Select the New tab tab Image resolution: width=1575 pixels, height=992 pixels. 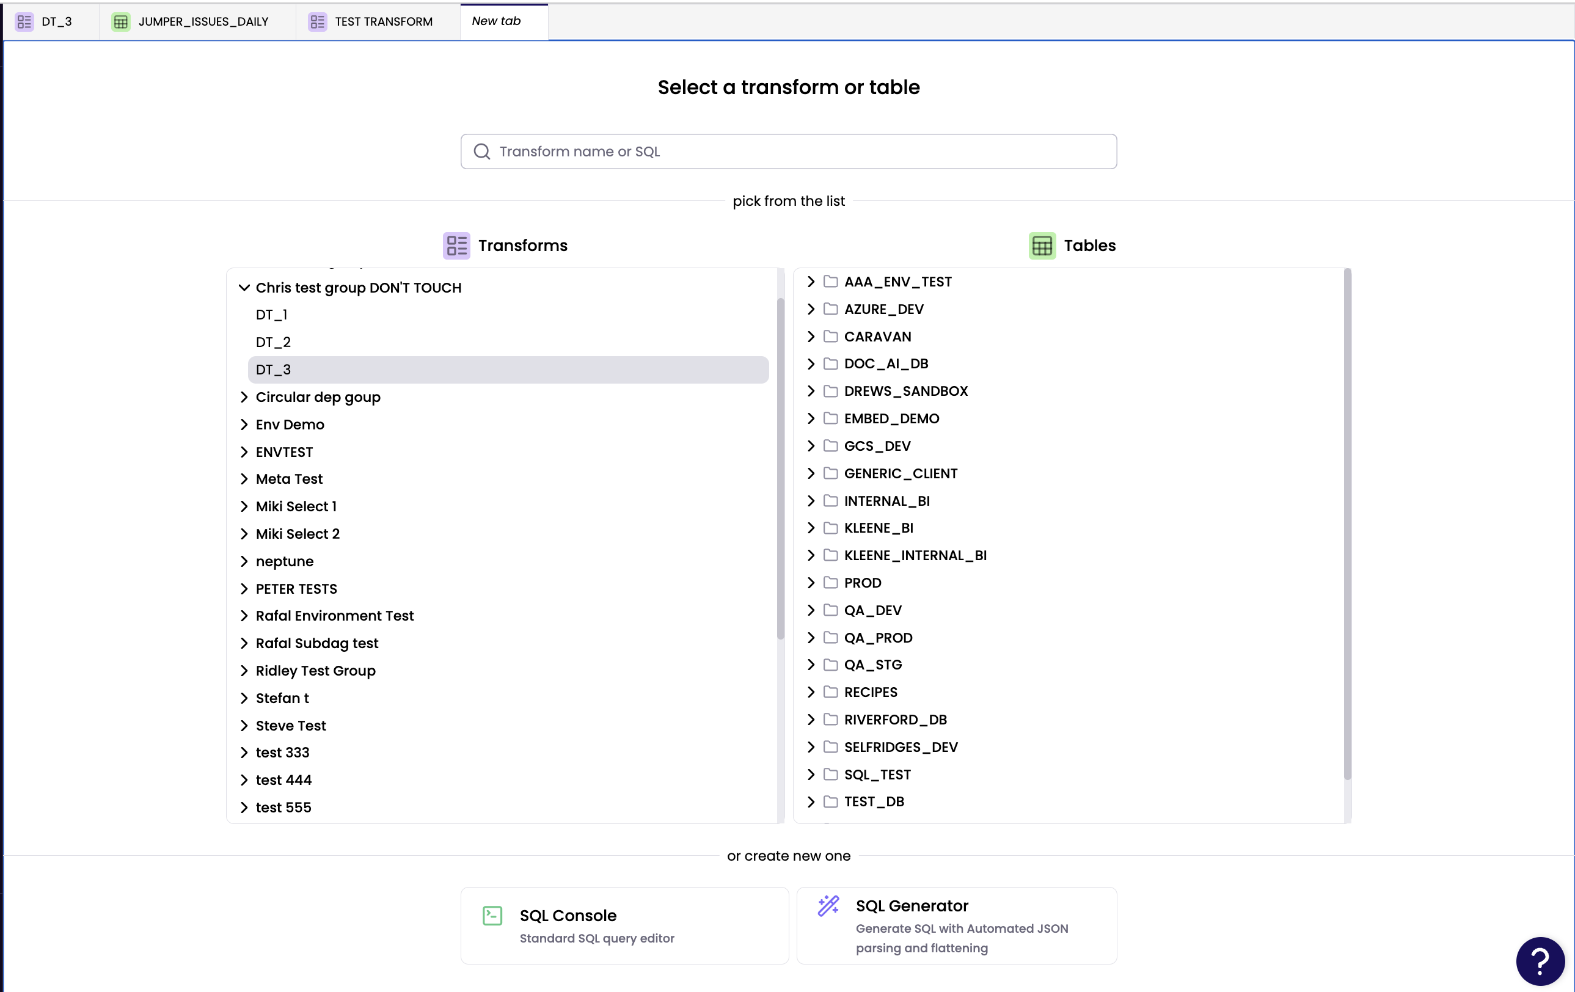pos(504,21)
